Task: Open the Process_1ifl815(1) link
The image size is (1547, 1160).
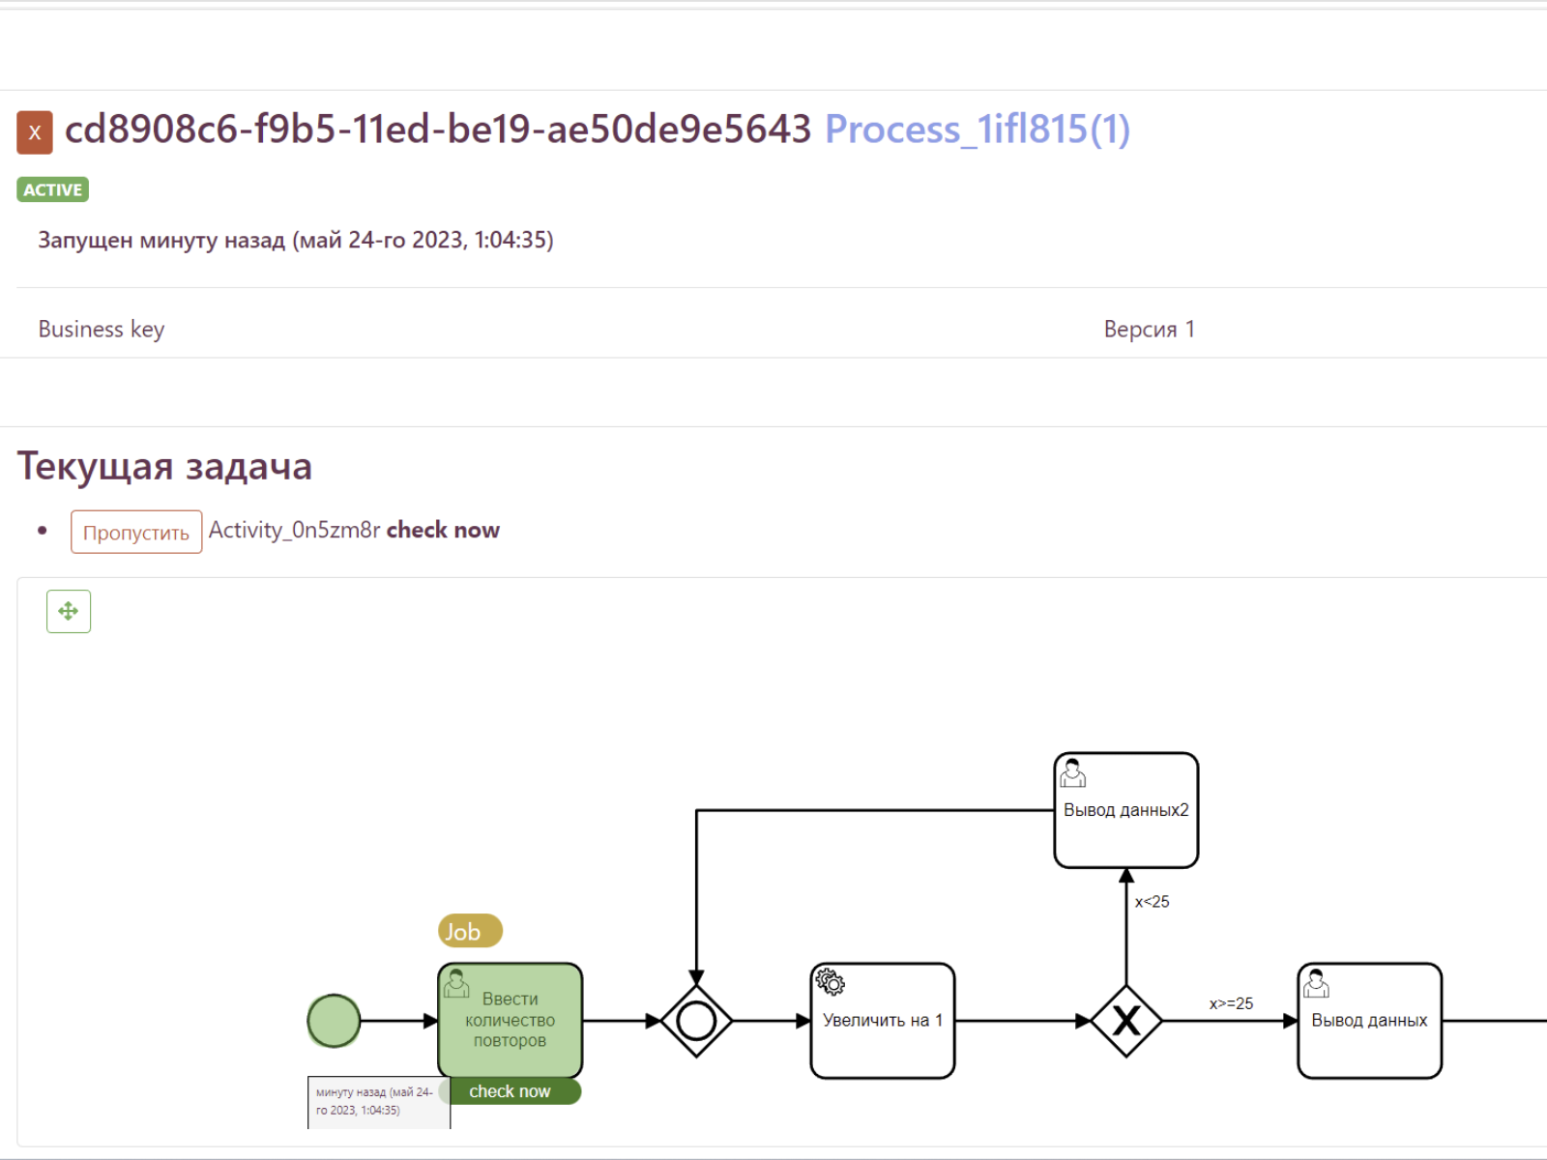Action: [977, 129]
